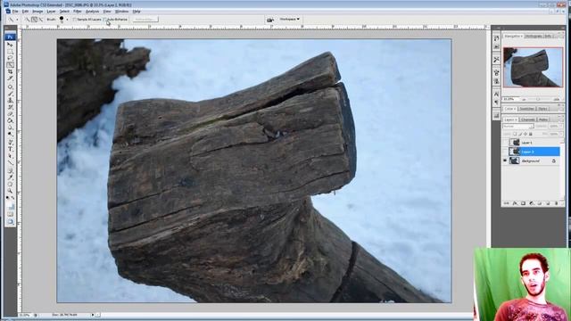Click Navigator zoom in button
The height and width of the screenshot is (321, 571).
point(557,99)
